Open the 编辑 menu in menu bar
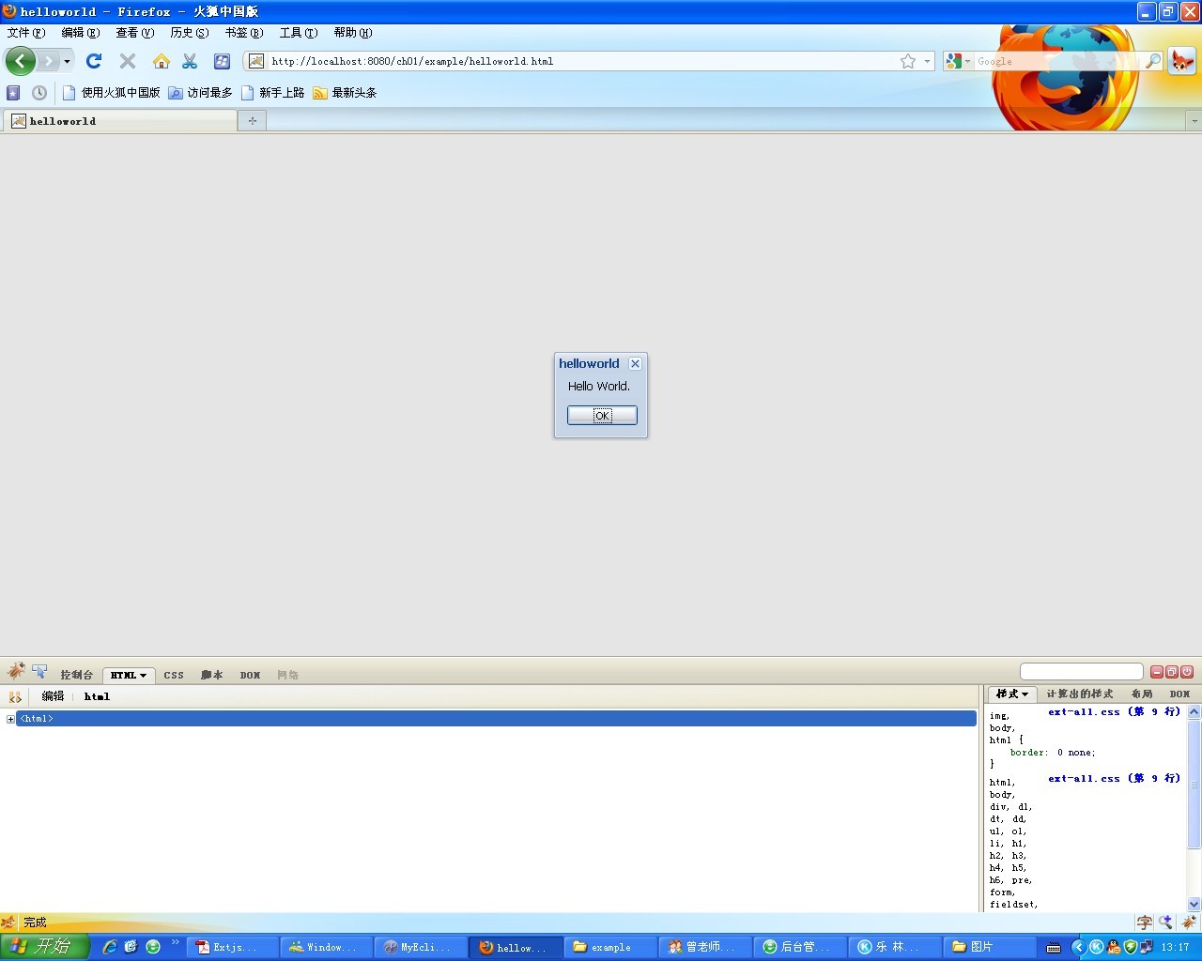Screen dimensions: 1202x961 click(81, 33)
